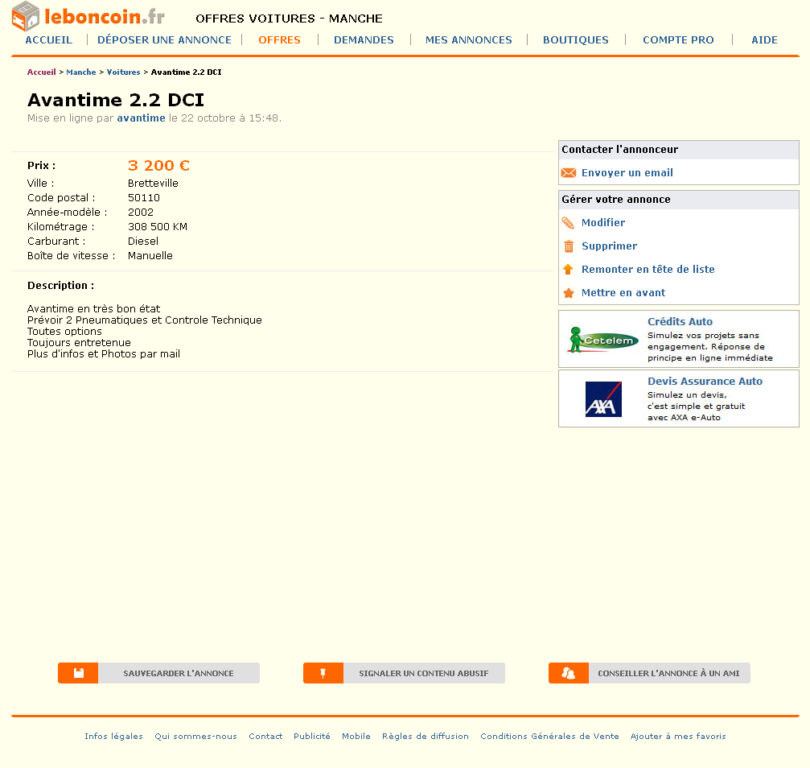
Task: Click the leboncoin.fr logo
Action: (88, 16)
